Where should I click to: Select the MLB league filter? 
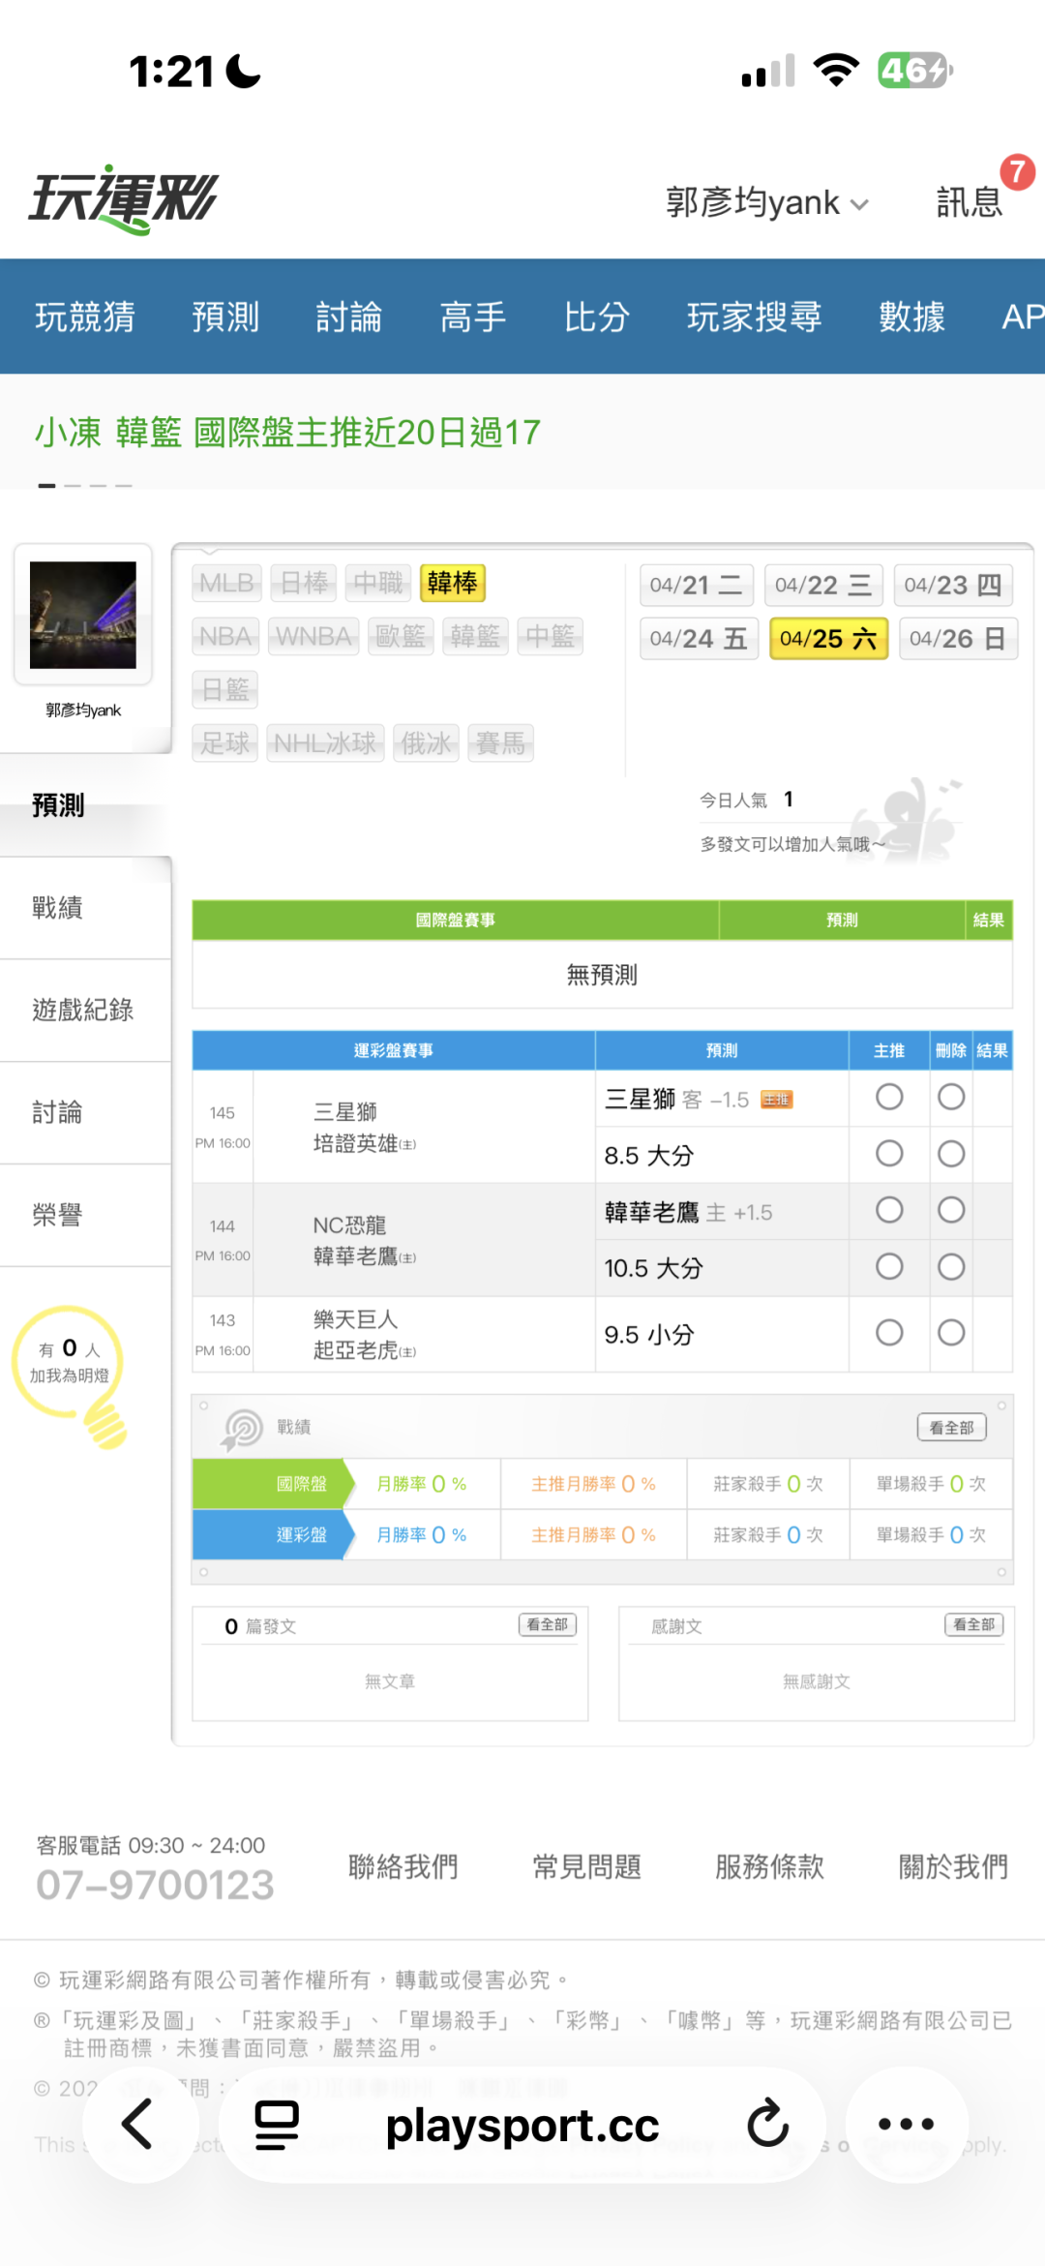[x=226, y=583]
